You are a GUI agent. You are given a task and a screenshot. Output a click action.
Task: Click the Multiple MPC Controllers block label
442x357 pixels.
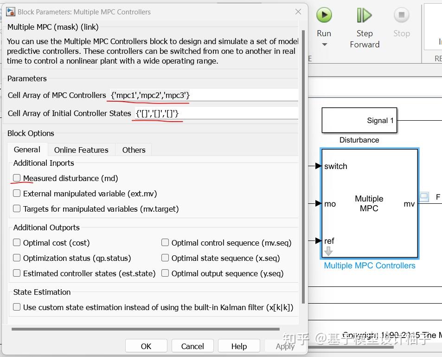pyautogui.click(x=369, y=266)
